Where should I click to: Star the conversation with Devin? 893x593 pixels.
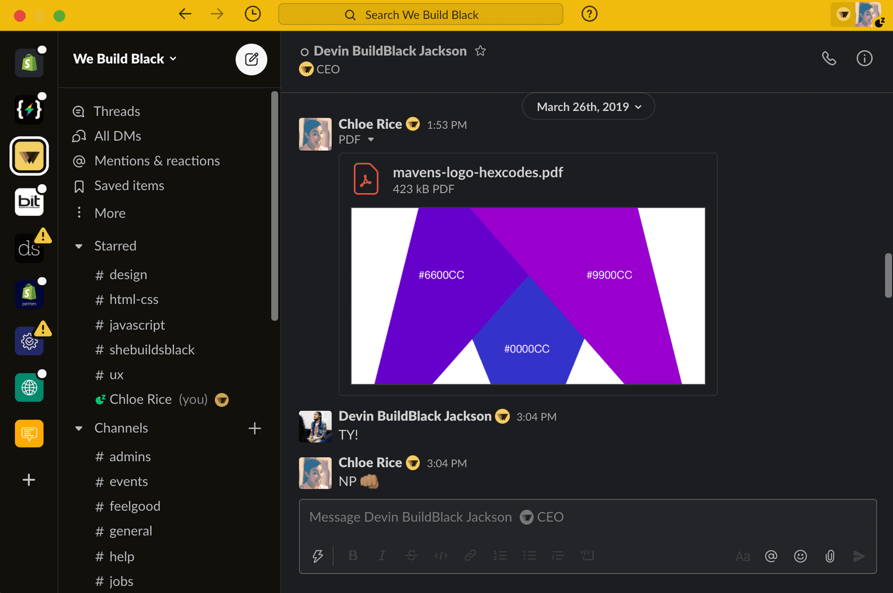[480, 51]
